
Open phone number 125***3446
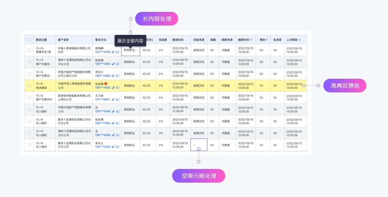[103, 111]
